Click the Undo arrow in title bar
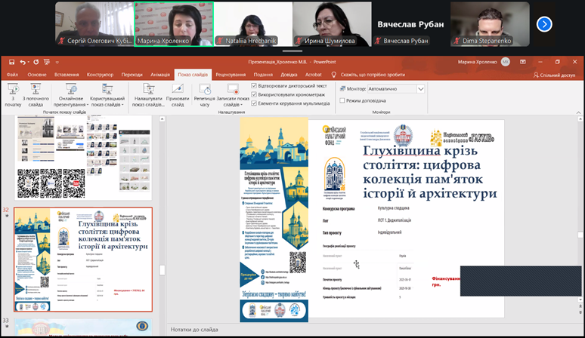The width and height of the screenshot is (585, 338). click(23, 62)
